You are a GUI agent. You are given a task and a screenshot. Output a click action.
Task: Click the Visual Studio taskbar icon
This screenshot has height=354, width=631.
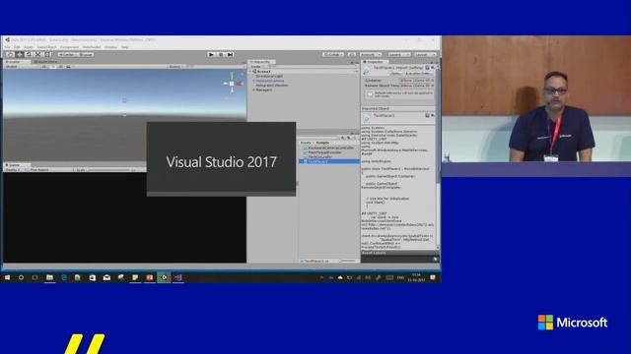pos(178,277)
